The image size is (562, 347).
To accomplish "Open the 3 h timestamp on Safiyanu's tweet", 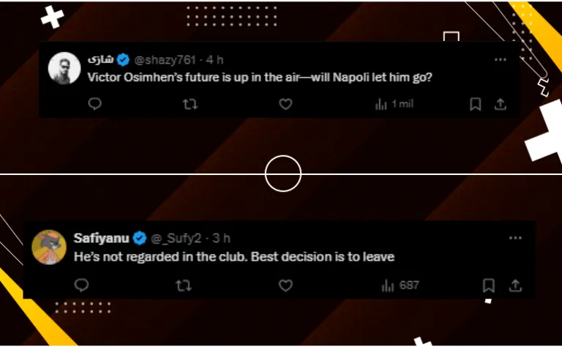I will (221, 238).
